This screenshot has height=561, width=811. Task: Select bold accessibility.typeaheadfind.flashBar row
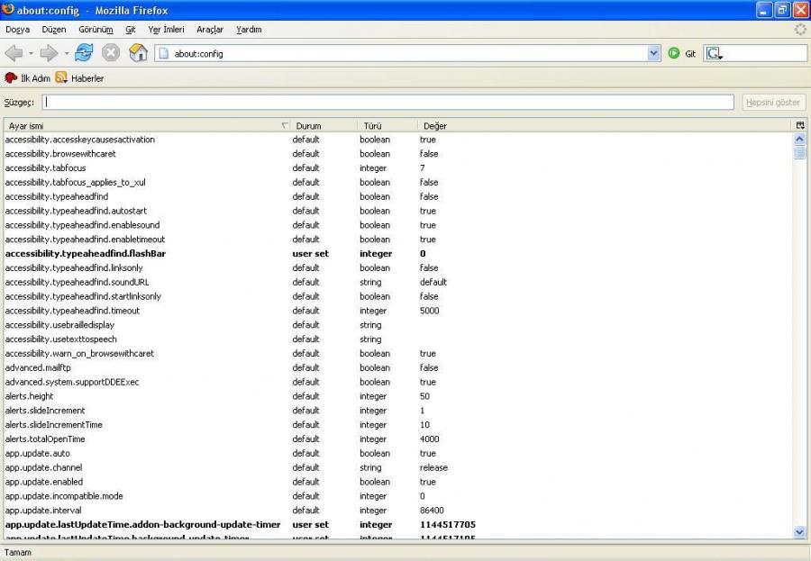tap(398, 254)
